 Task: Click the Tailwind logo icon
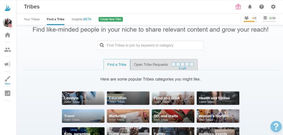click(8, 7)
